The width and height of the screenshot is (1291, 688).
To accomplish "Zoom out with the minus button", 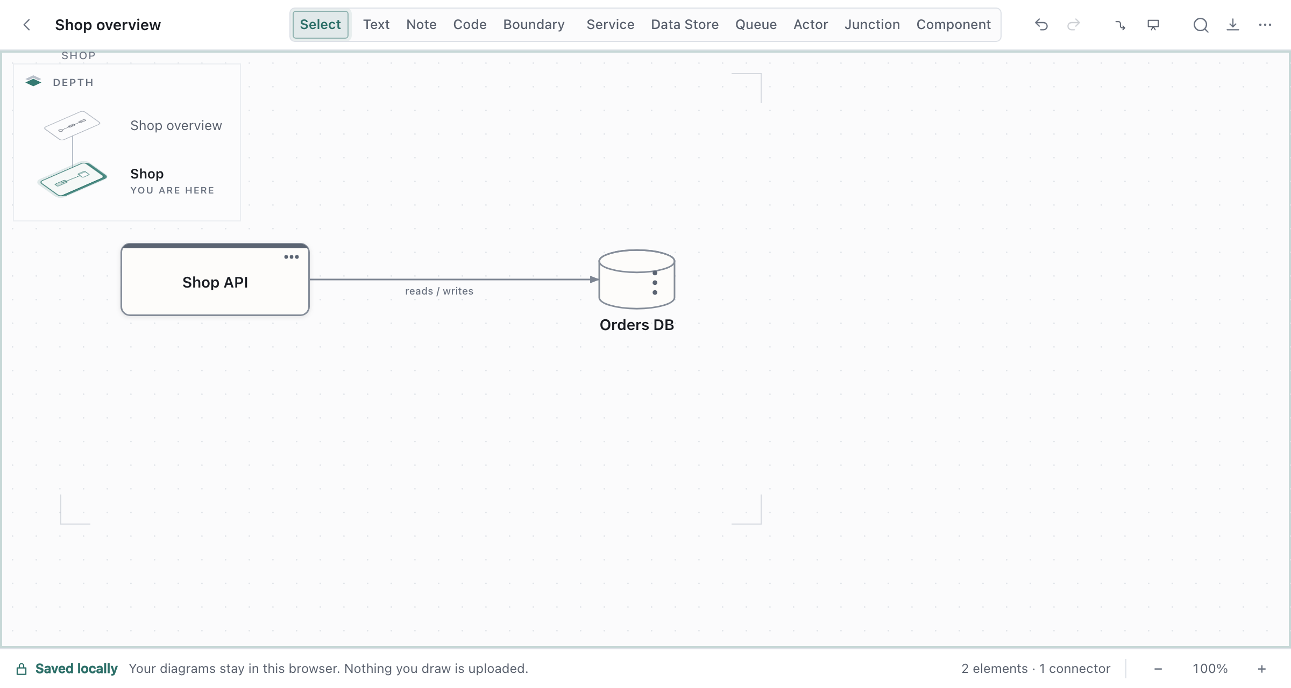I will (1158, 669).
